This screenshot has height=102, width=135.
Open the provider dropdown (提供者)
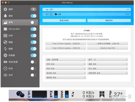tap(66, 77)
